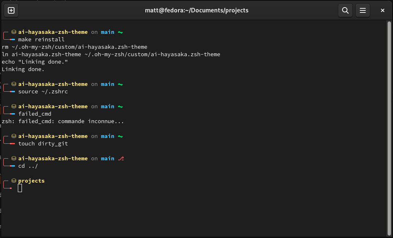
Task: Click the folder icon beside the projects prompt
Action: pos(14,181)
